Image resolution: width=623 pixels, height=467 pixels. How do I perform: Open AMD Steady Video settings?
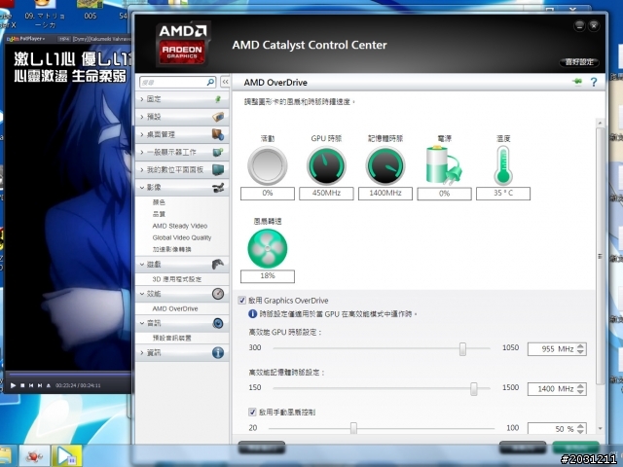(180, 226)
